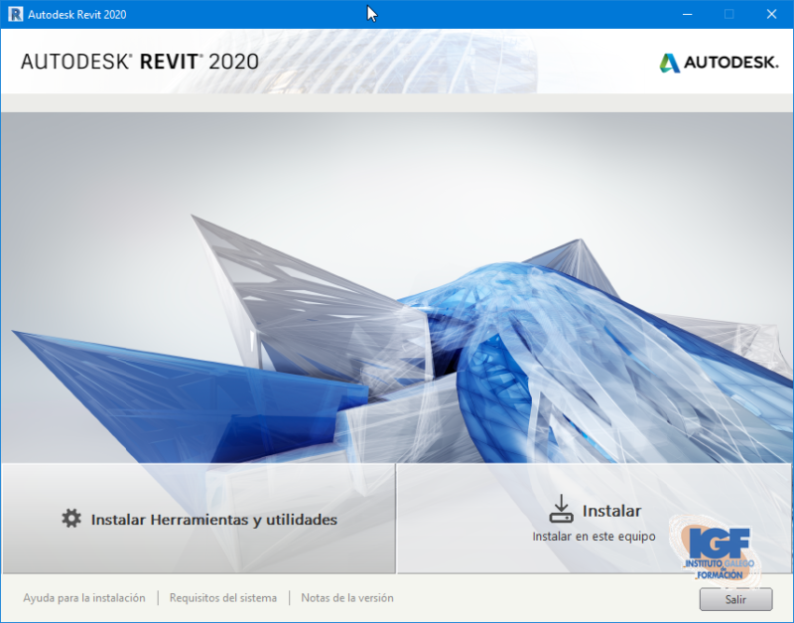Open Ayuda para la instalación help link
794x623 pixels.
coord(84,598)
